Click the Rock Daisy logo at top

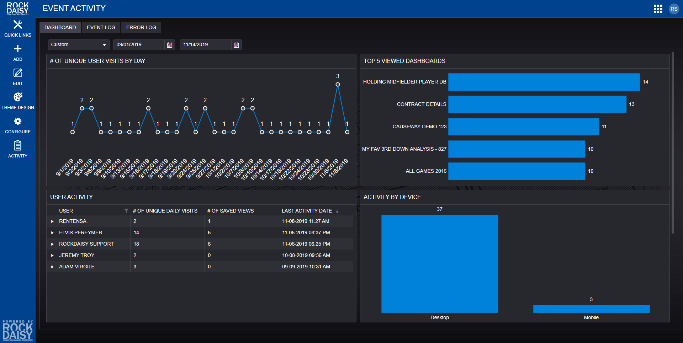coord(18,9)
